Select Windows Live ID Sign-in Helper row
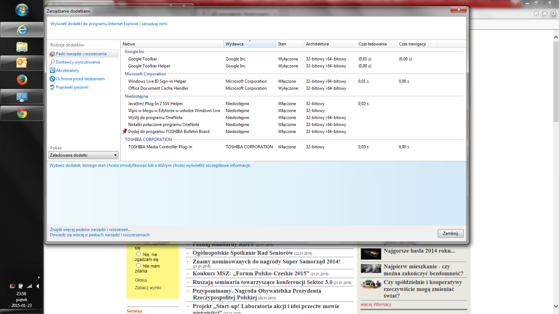This screenshot has width=559, height=314. pos(293,81)
